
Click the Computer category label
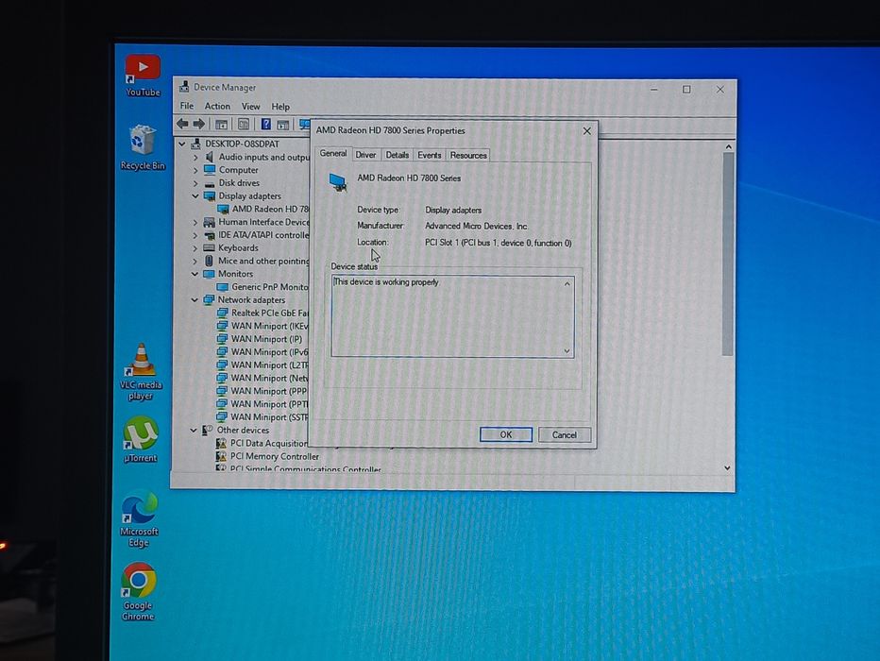tap(239, 170)
